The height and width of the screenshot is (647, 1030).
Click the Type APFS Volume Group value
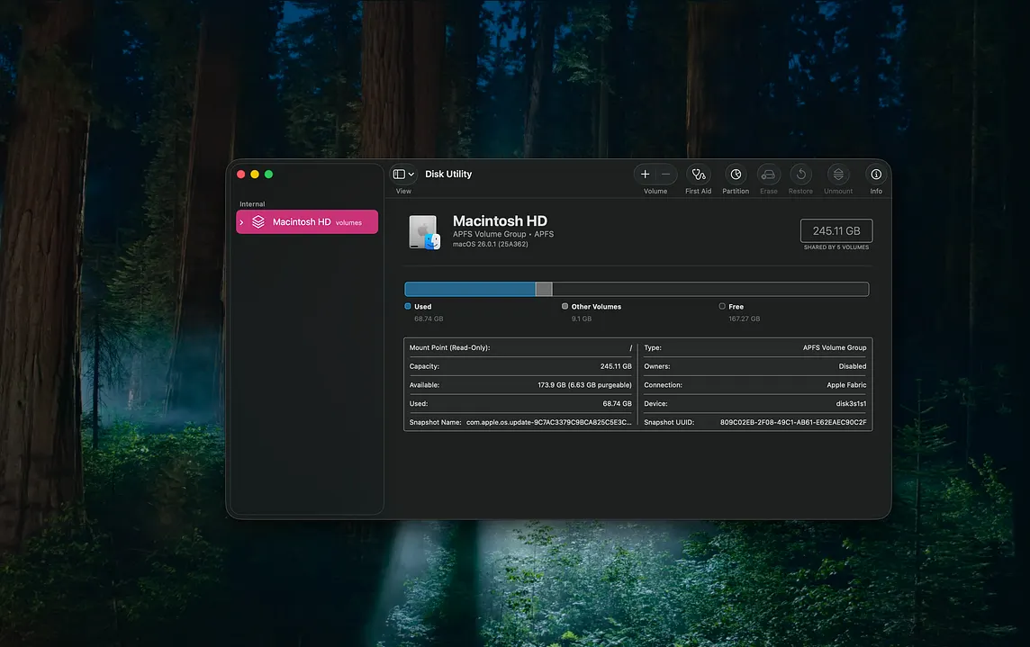835,347
